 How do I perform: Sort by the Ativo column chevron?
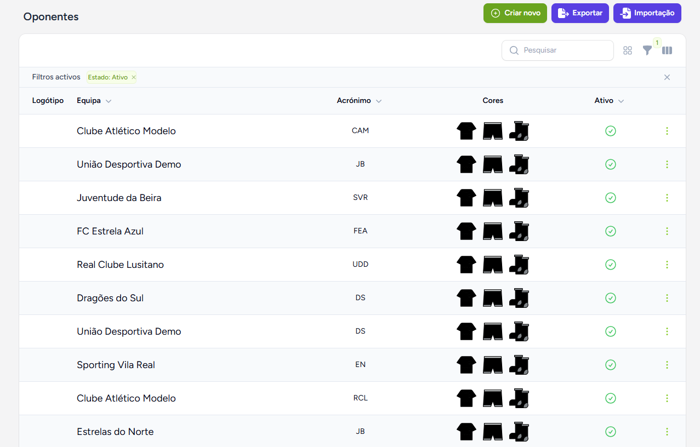click(621, 101)
